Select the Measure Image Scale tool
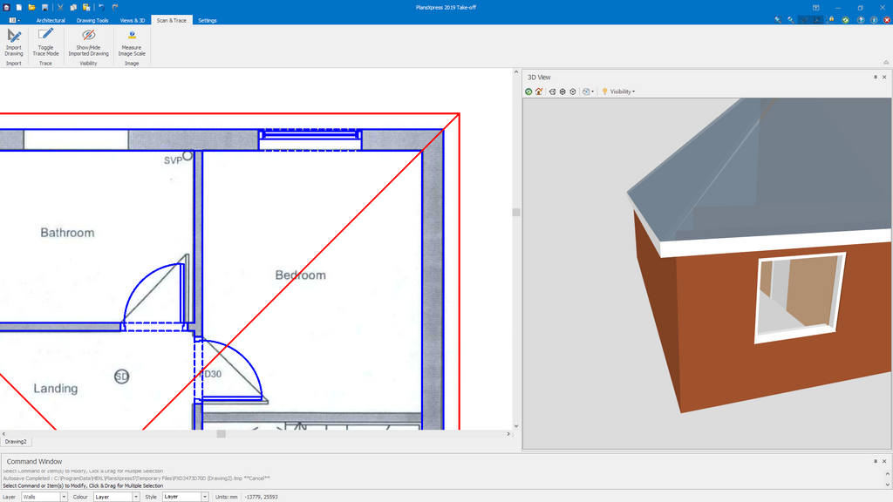893x502 pixels. click(132, 41)
